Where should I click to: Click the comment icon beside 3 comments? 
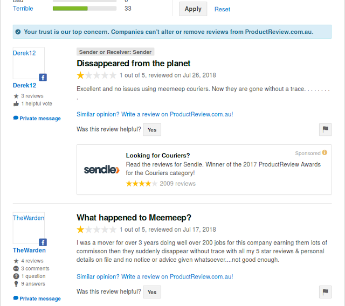(x=16, y=268)
